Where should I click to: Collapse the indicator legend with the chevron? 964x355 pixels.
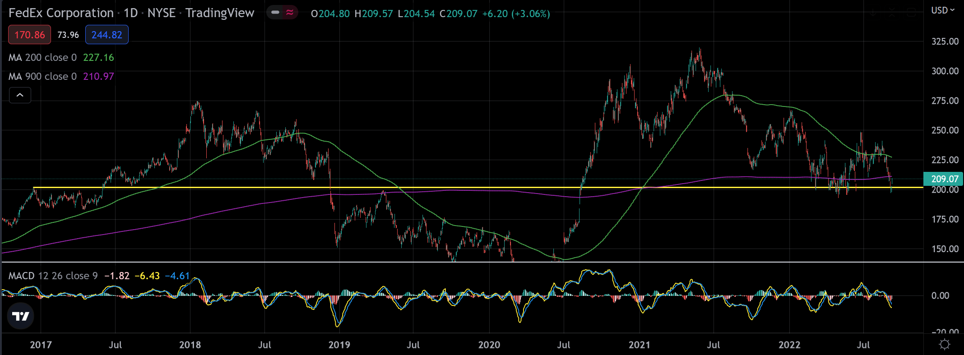click(20, 95)
